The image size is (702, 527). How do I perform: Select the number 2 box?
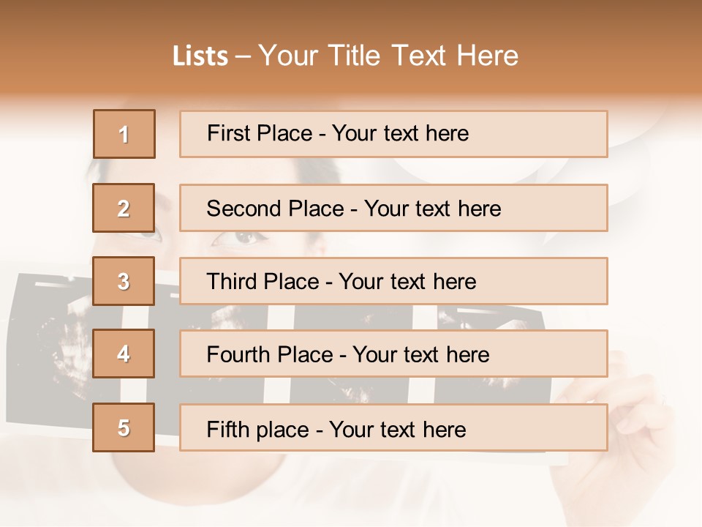pos(124,208)
